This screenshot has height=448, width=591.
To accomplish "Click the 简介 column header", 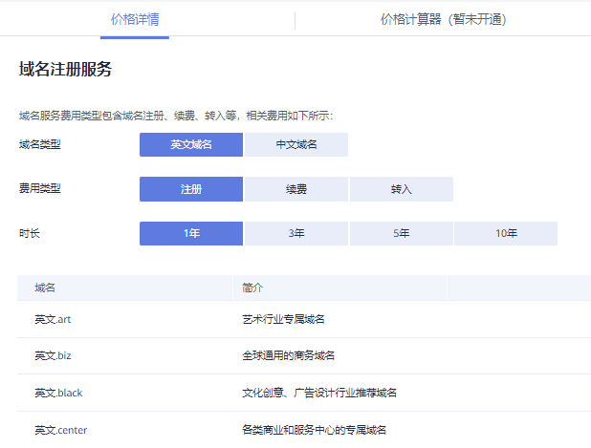I will click(x=252, y=288).
